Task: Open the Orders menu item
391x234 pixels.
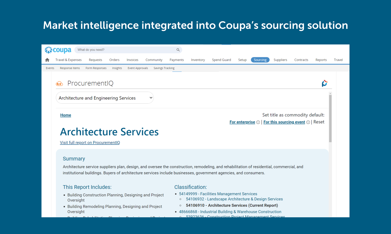Action: (114, 60)
